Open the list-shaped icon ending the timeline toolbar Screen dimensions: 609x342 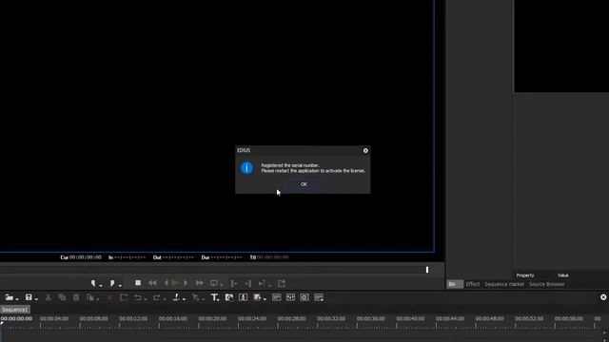click(x=319, y=297)
